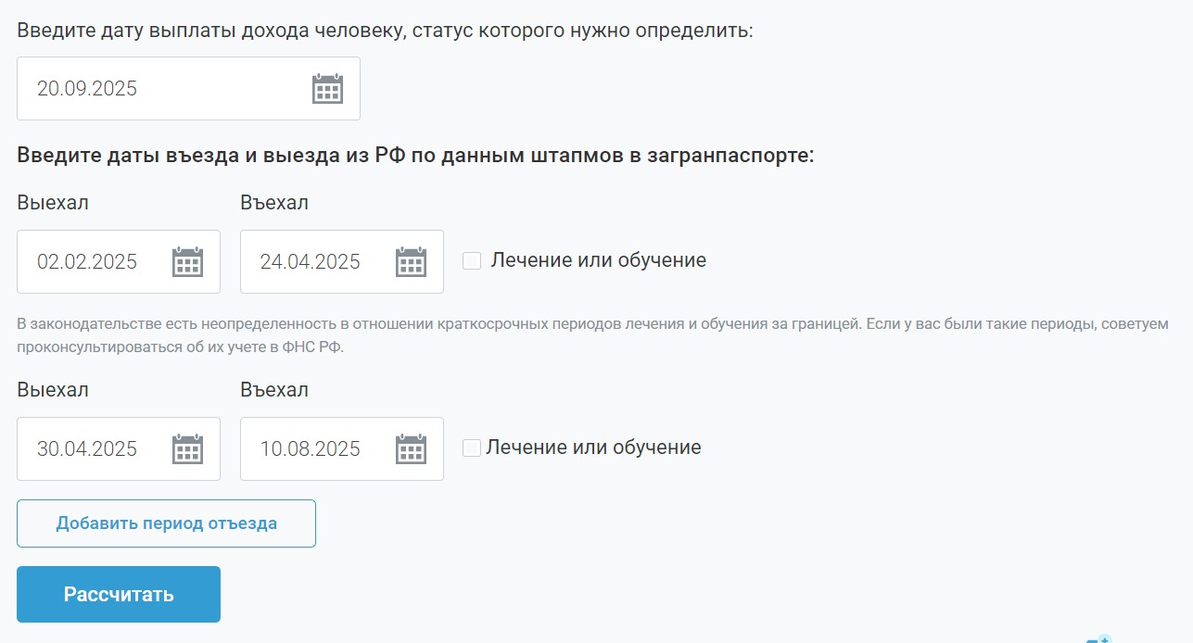Screen dimensions: 1193x643
Task: Open calendar icon for entry 24.04.2025
Action: pyautogui.click(x=411, y=262)
